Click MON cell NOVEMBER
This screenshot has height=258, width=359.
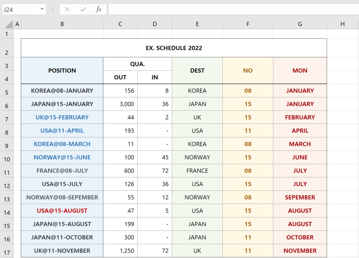pos(300,251)
